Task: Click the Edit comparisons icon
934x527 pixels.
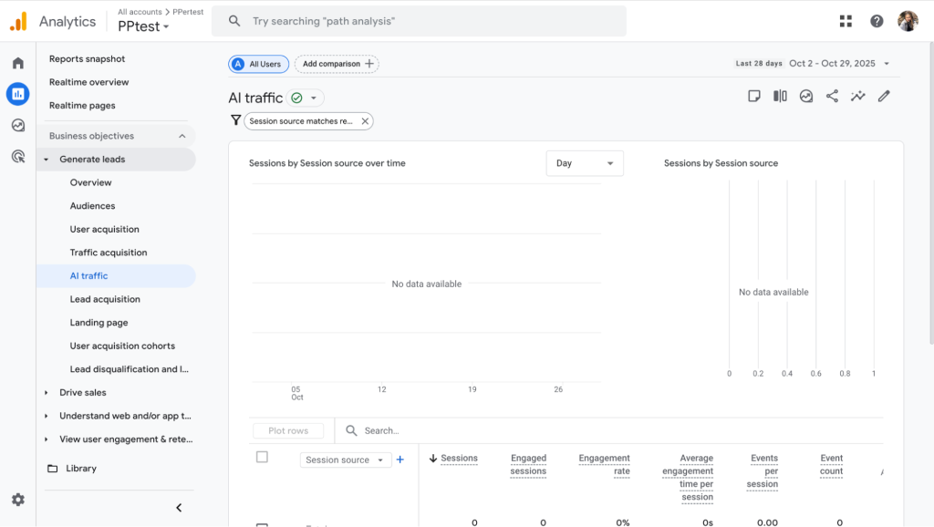Action: pos(780,97)
